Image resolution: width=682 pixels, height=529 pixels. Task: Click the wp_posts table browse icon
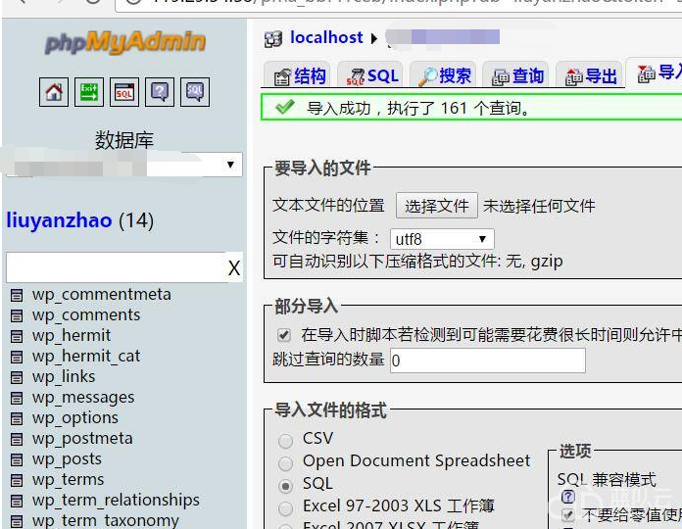pos(17,459)
